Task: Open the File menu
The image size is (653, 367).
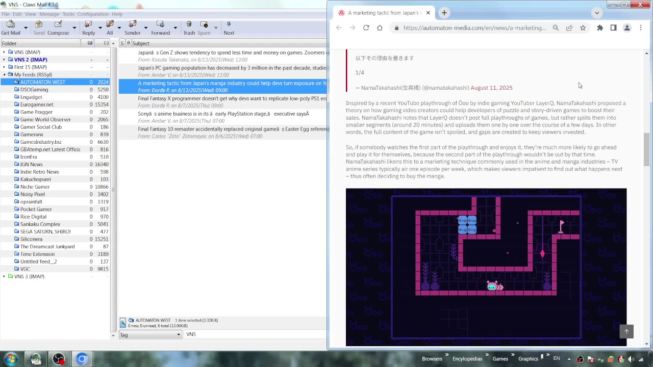Action: coord(5,14)
